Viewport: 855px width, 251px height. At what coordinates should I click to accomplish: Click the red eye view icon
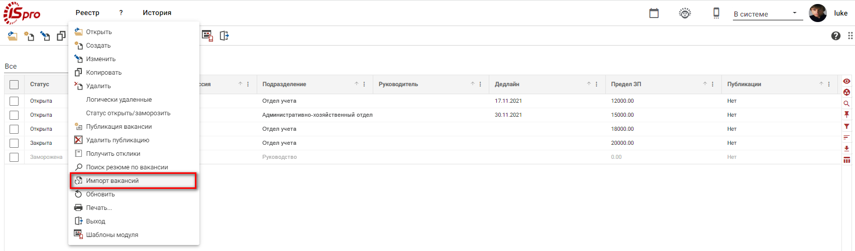846,81
